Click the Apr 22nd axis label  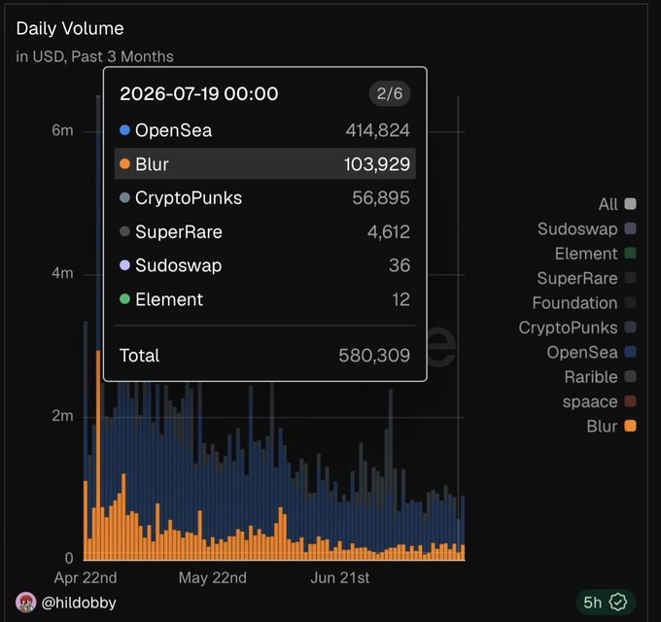click(x=86, y=577)
